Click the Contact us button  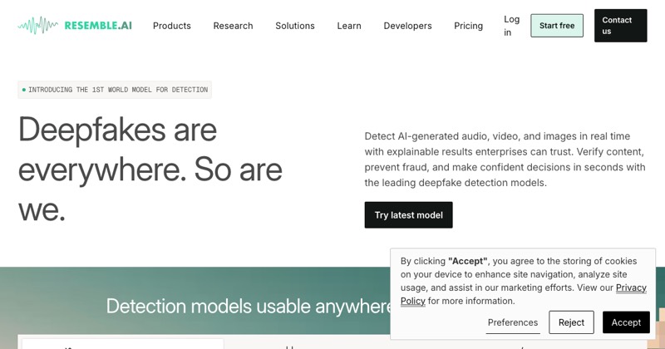[620, 26]
